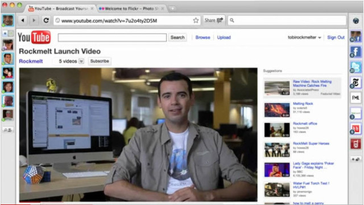Open the FML feed icon
The height and width of the screenshot is (205, 364).
(355, 98)
